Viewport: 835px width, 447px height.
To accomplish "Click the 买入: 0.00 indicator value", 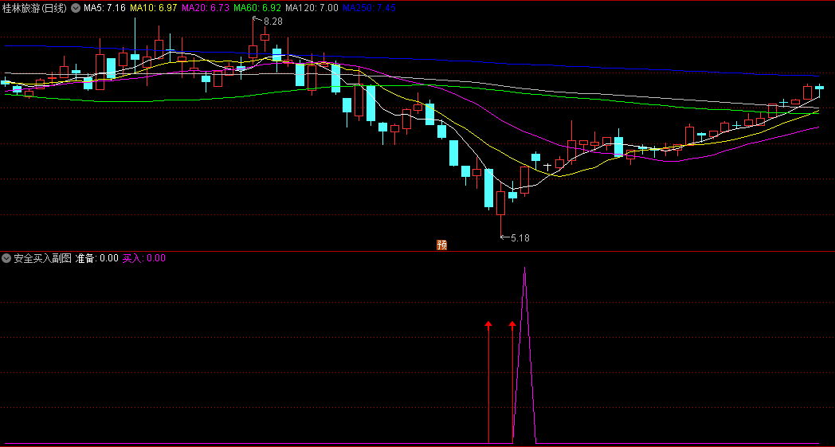I will [x=143, y=258].
